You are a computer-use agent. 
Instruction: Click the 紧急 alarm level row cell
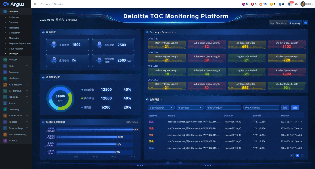(151, 122)
